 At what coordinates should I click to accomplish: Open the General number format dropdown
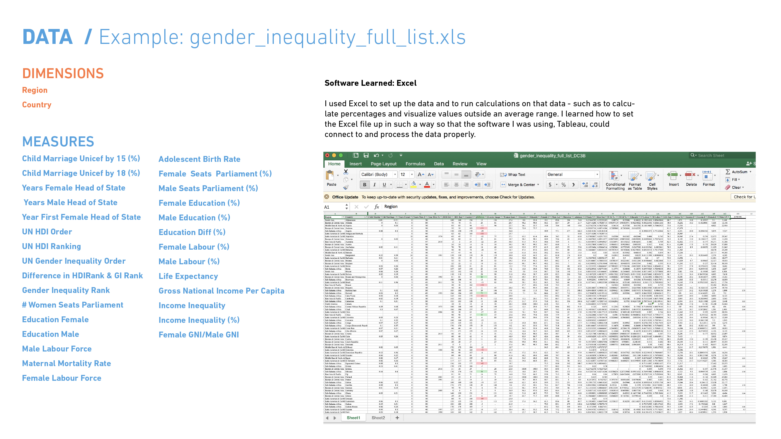(x=597, y=174)
